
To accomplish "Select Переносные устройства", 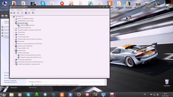I will pos(25,46).
